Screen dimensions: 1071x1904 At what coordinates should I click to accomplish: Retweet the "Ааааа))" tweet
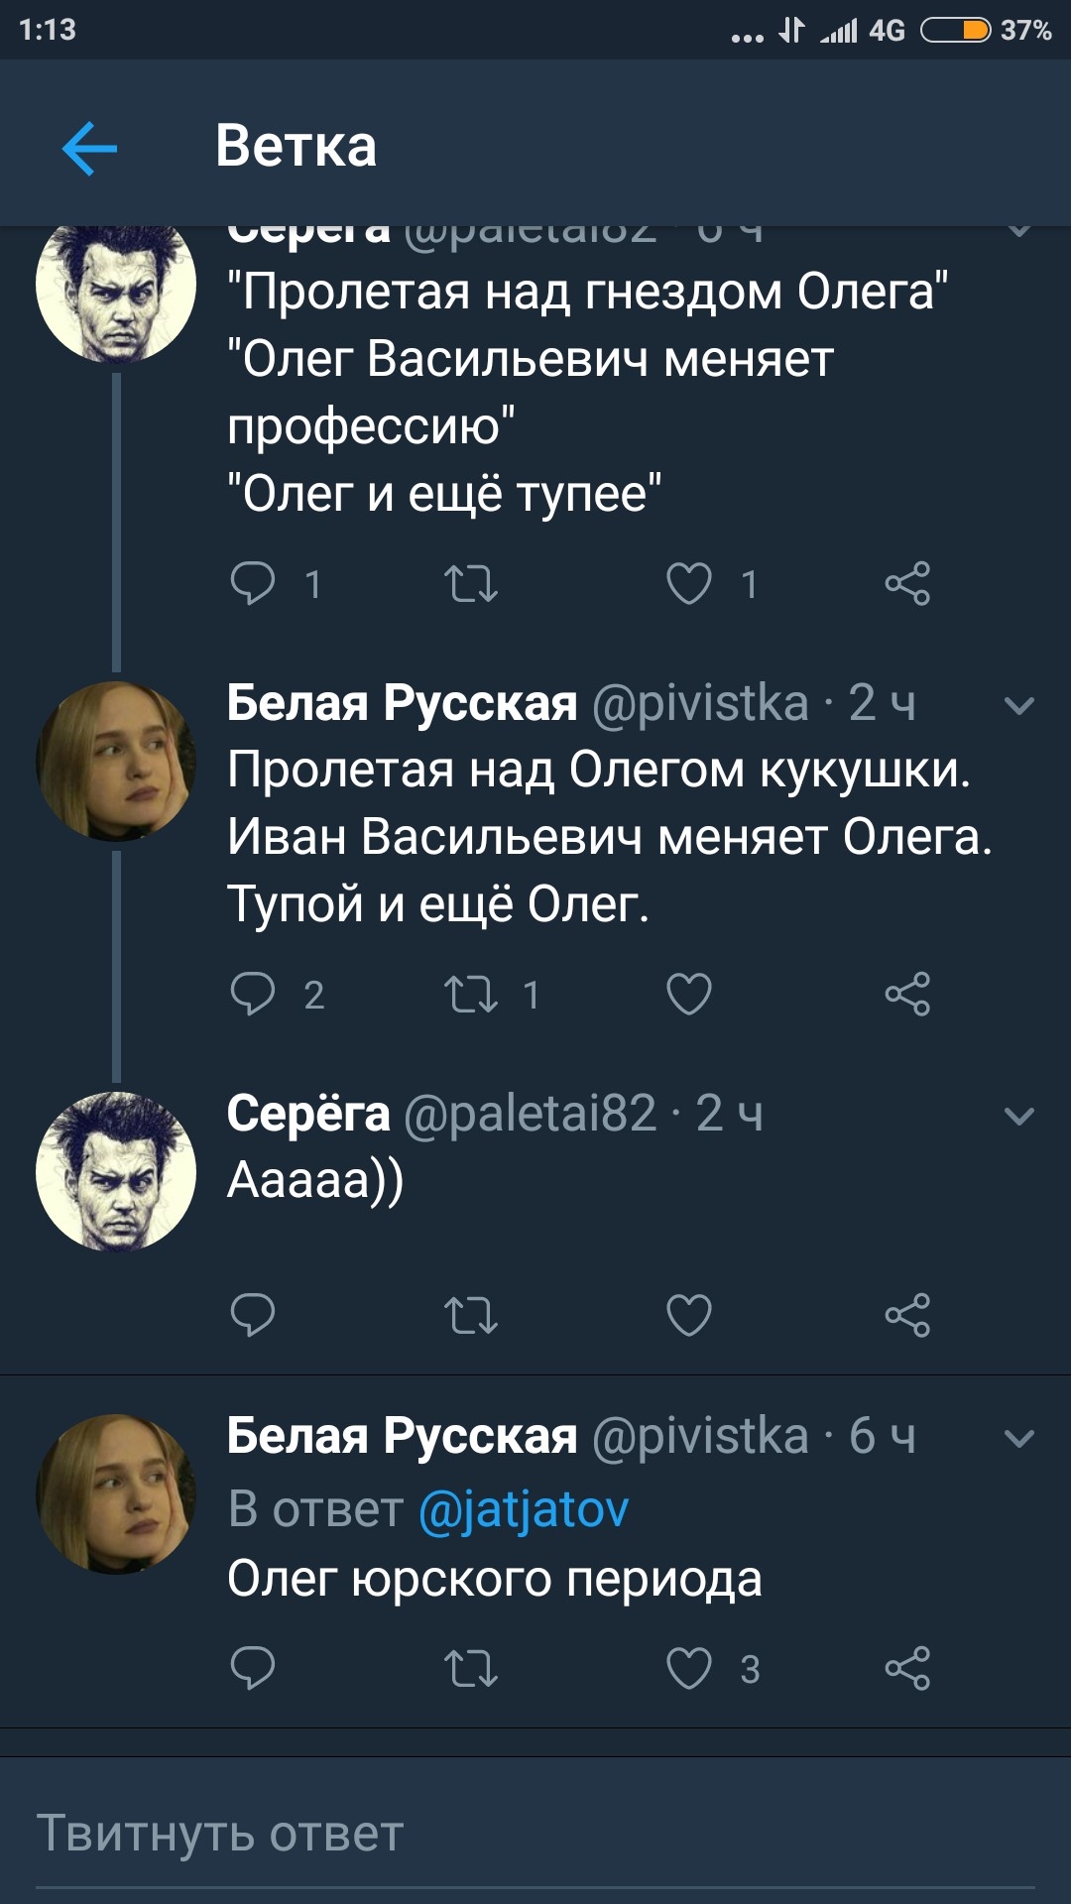click(471, 1315)
